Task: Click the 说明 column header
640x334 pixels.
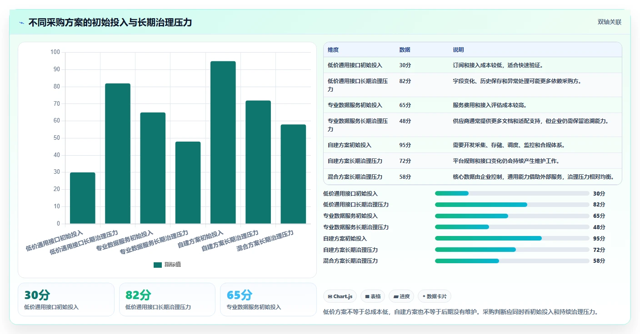Action: [458, 50]
